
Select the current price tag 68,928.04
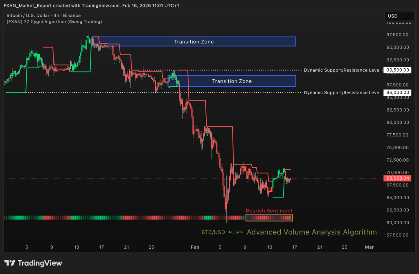(398, 178)
